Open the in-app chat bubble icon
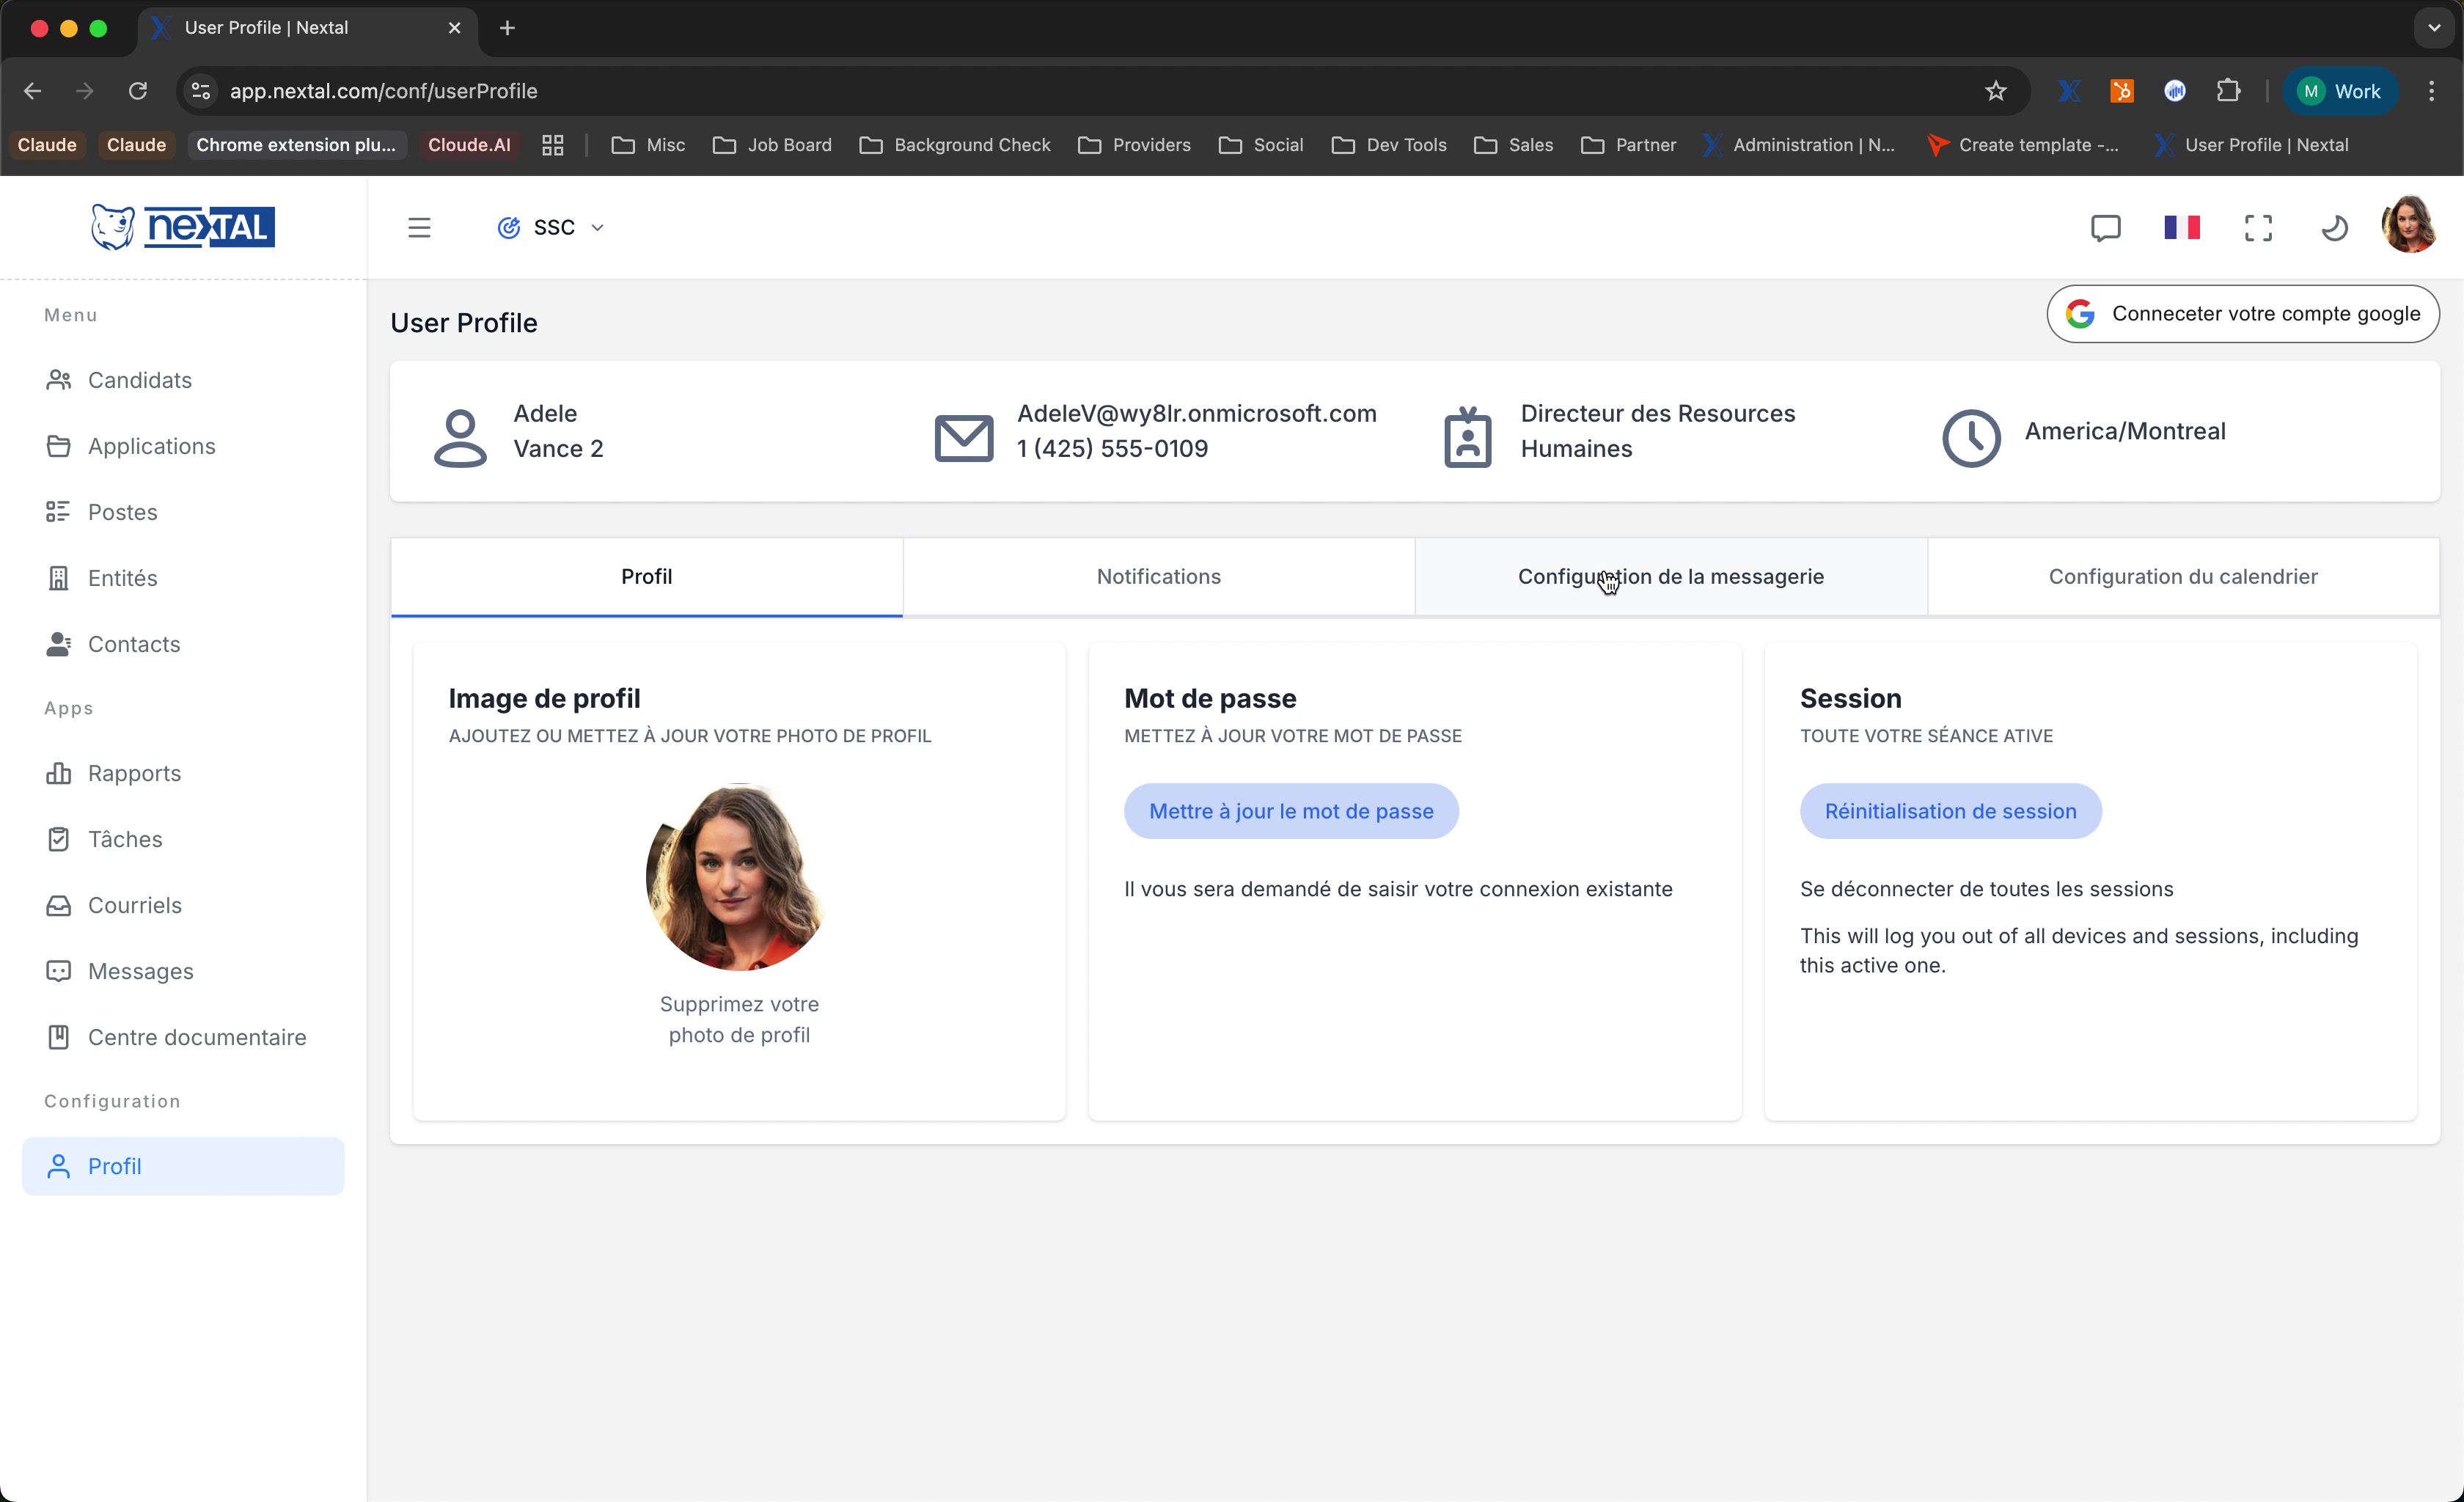Image resolution: width=2464 pixels, height=1502 pixels. click(2106, 227)
